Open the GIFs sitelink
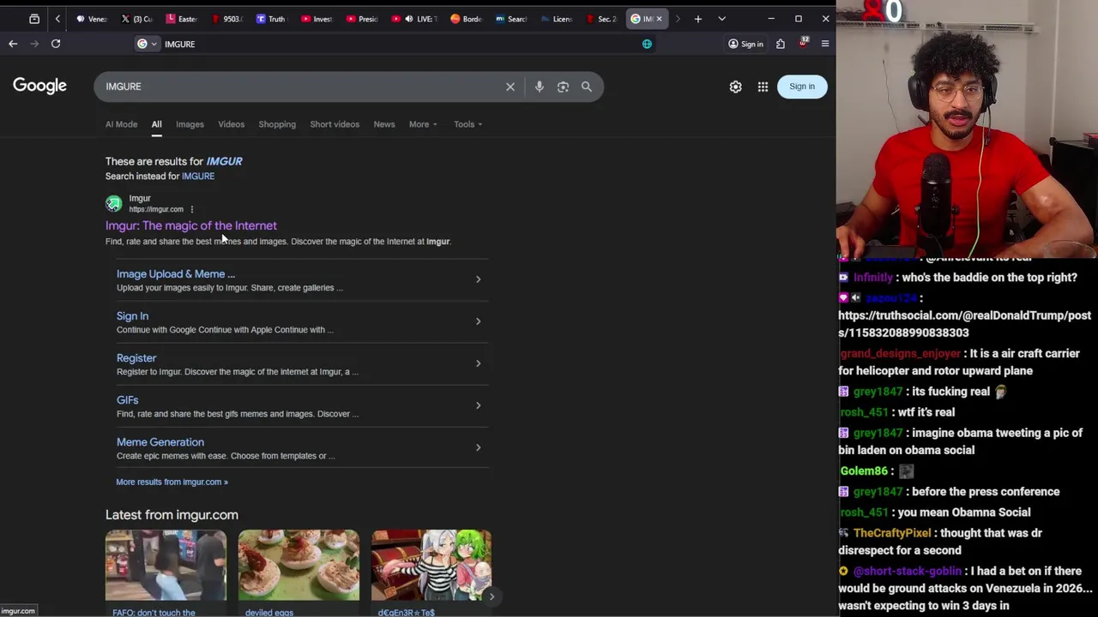1098x617 pixels. coord(127,400)
